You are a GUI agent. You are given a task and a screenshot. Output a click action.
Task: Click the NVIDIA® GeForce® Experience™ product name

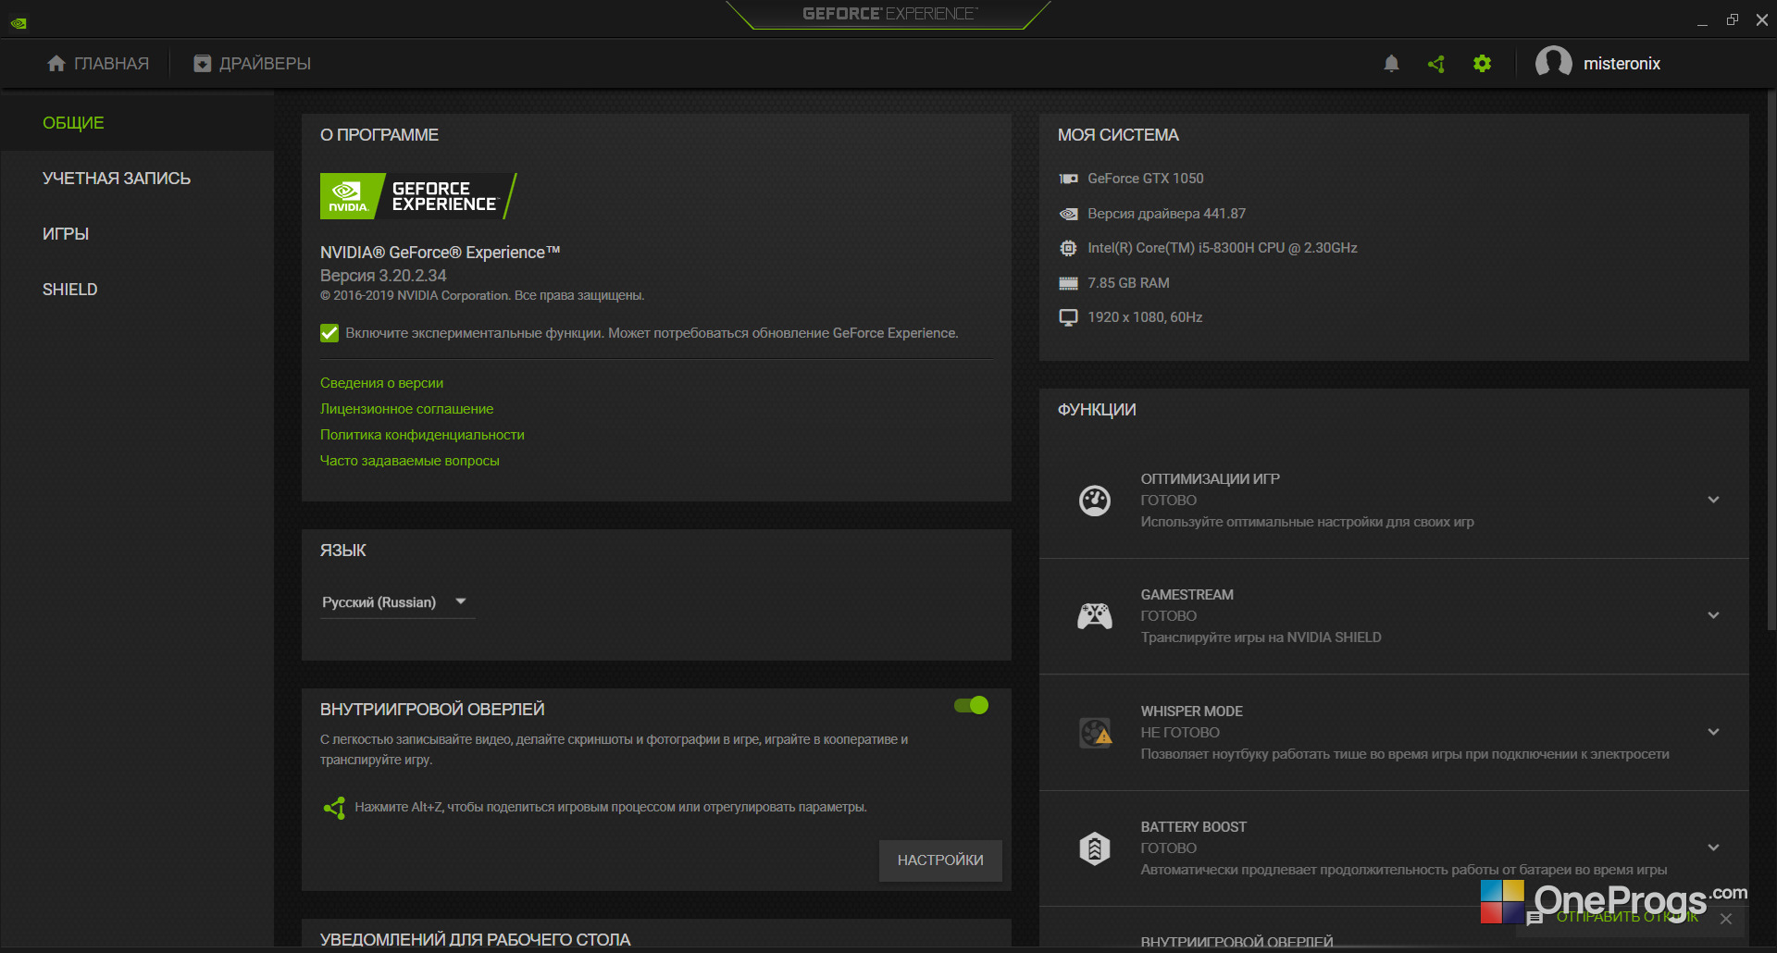coord(440,253)
